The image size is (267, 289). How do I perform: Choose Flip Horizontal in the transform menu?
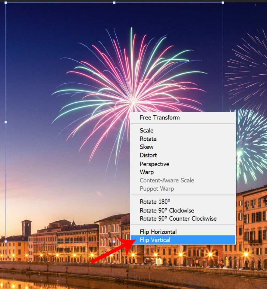point(158,232)
